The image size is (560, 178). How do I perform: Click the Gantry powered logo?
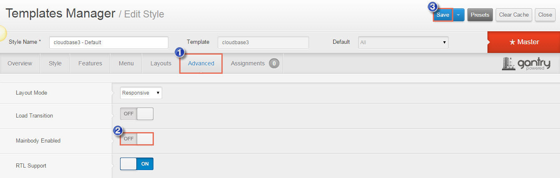tap(526, 63)
